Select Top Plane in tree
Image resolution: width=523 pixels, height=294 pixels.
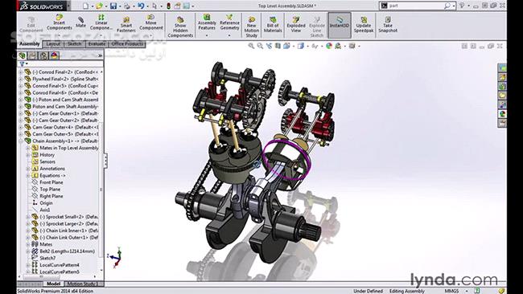(50, 189)
